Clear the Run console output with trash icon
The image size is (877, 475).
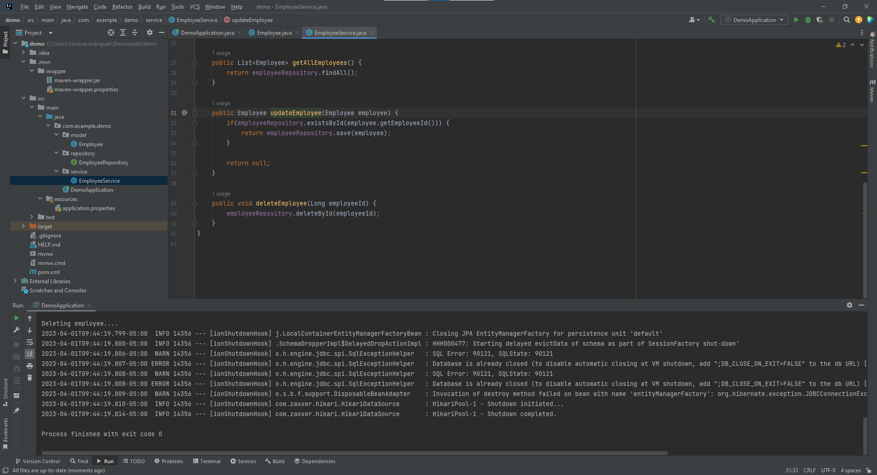[30, 378]
